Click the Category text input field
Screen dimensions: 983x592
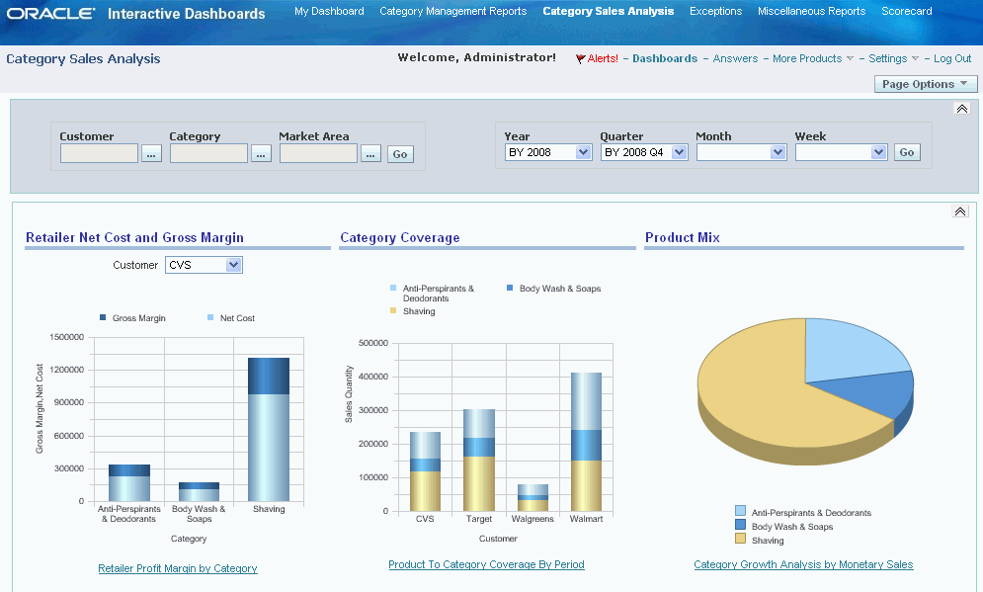point(208,153)
